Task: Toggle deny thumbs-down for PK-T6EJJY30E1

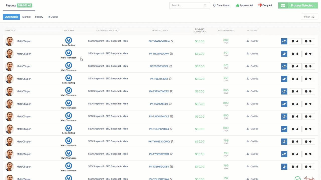Action: point(308,79)
